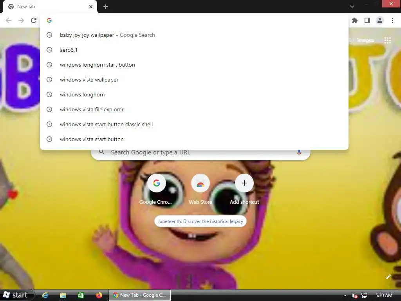
Task: Open the Web Store shortcut tile
Action: [200, 189]
